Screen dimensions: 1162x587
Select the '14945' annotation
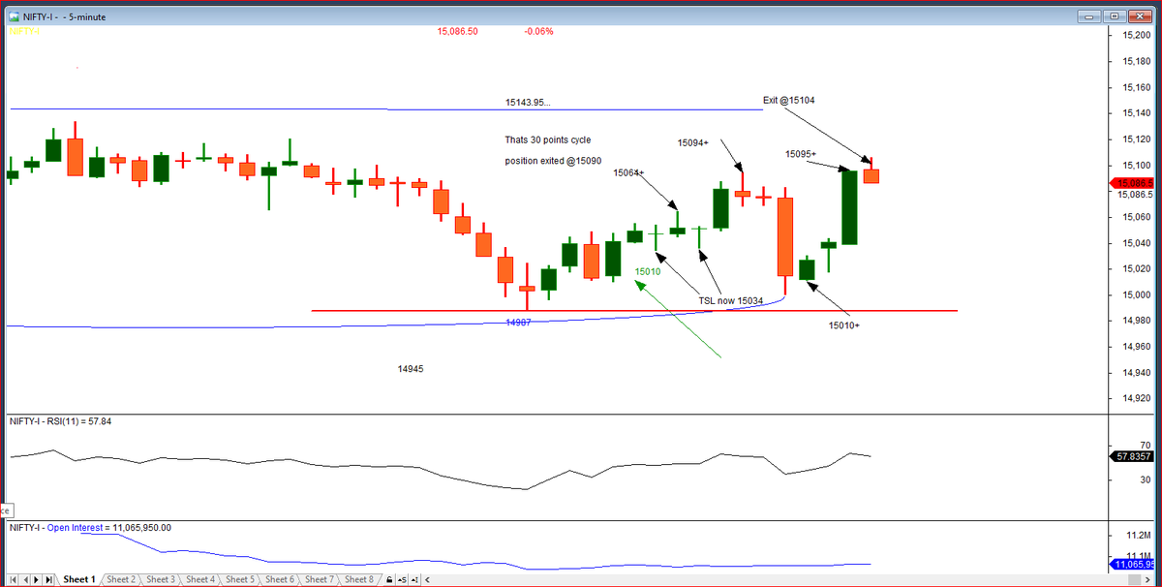[411, 369]
